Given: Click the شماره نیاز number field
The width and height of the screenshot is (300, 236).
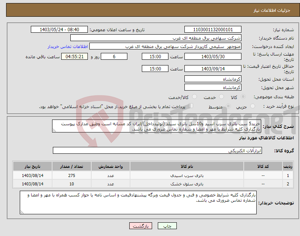Looking at the screenshot, I should click(213, 30).
